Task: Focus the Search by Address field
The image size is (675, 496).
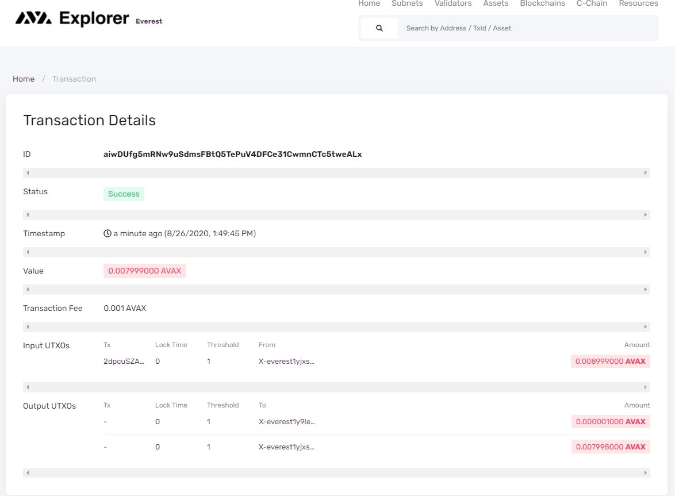Action: coord(528,28)
